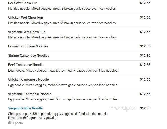Choose the Vegetable Cantonese Noodle item
167x129 pixels.
(x=30, y=94)
